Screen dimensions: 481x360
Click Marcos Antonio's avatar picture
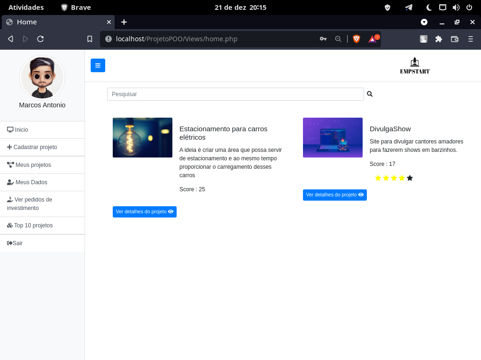[42, 77]
